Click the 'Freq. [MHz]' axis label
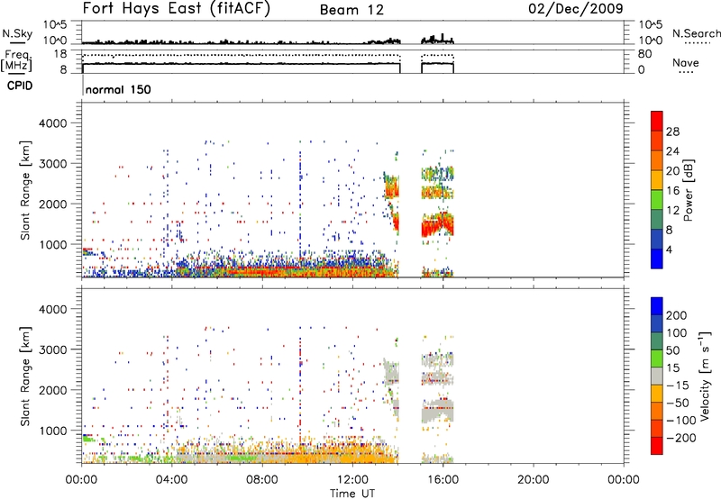721x499 pixels. (16, 60)
